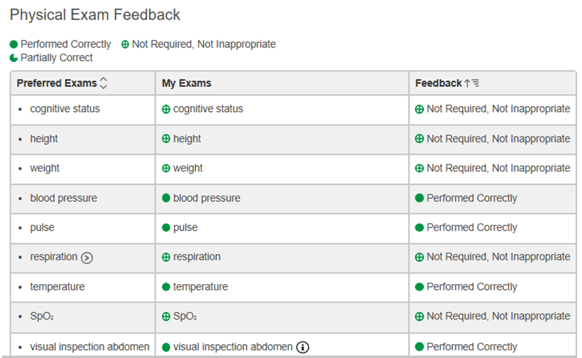The image size is (582, 358).
Task: Expand details arrow next to respiration
Action: [87, 258]
